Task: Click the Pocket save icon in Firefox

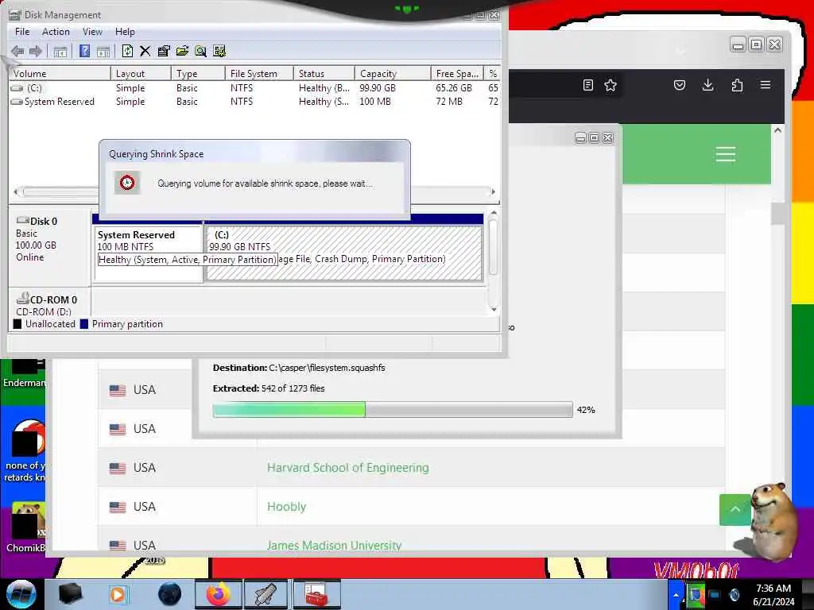Action: (680, 85)
